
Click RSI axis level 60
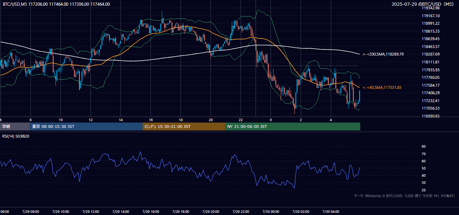click(x=423, y=161)
